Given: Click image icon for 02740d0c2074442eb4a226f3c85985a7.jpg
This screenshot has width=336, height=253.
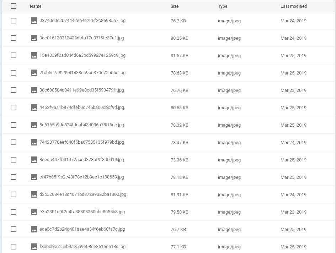Looking at the screenshot, I should point(34,21).
